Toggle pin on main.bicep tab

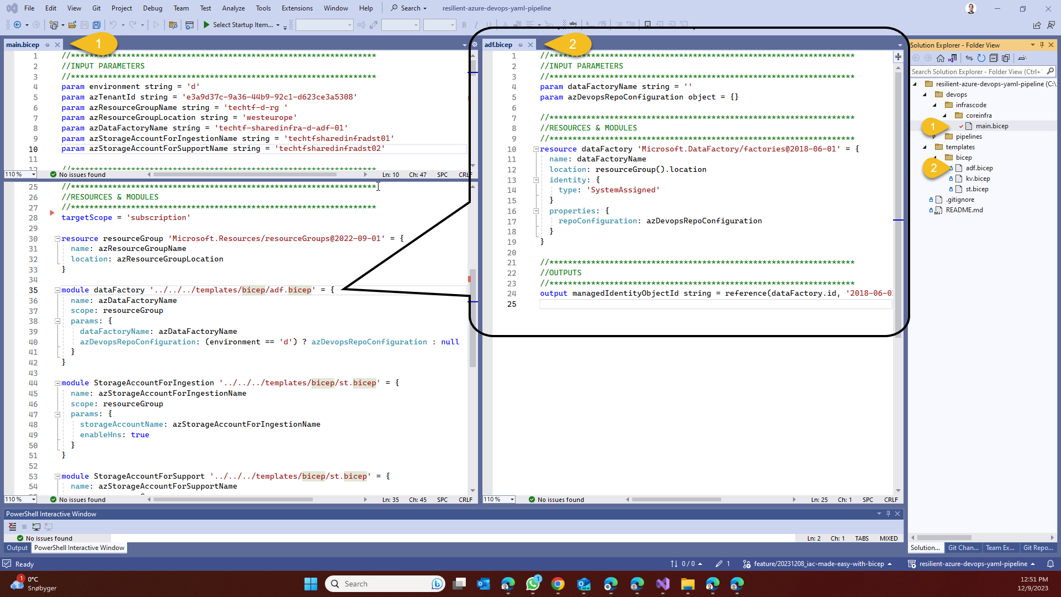tap(48, 45)
